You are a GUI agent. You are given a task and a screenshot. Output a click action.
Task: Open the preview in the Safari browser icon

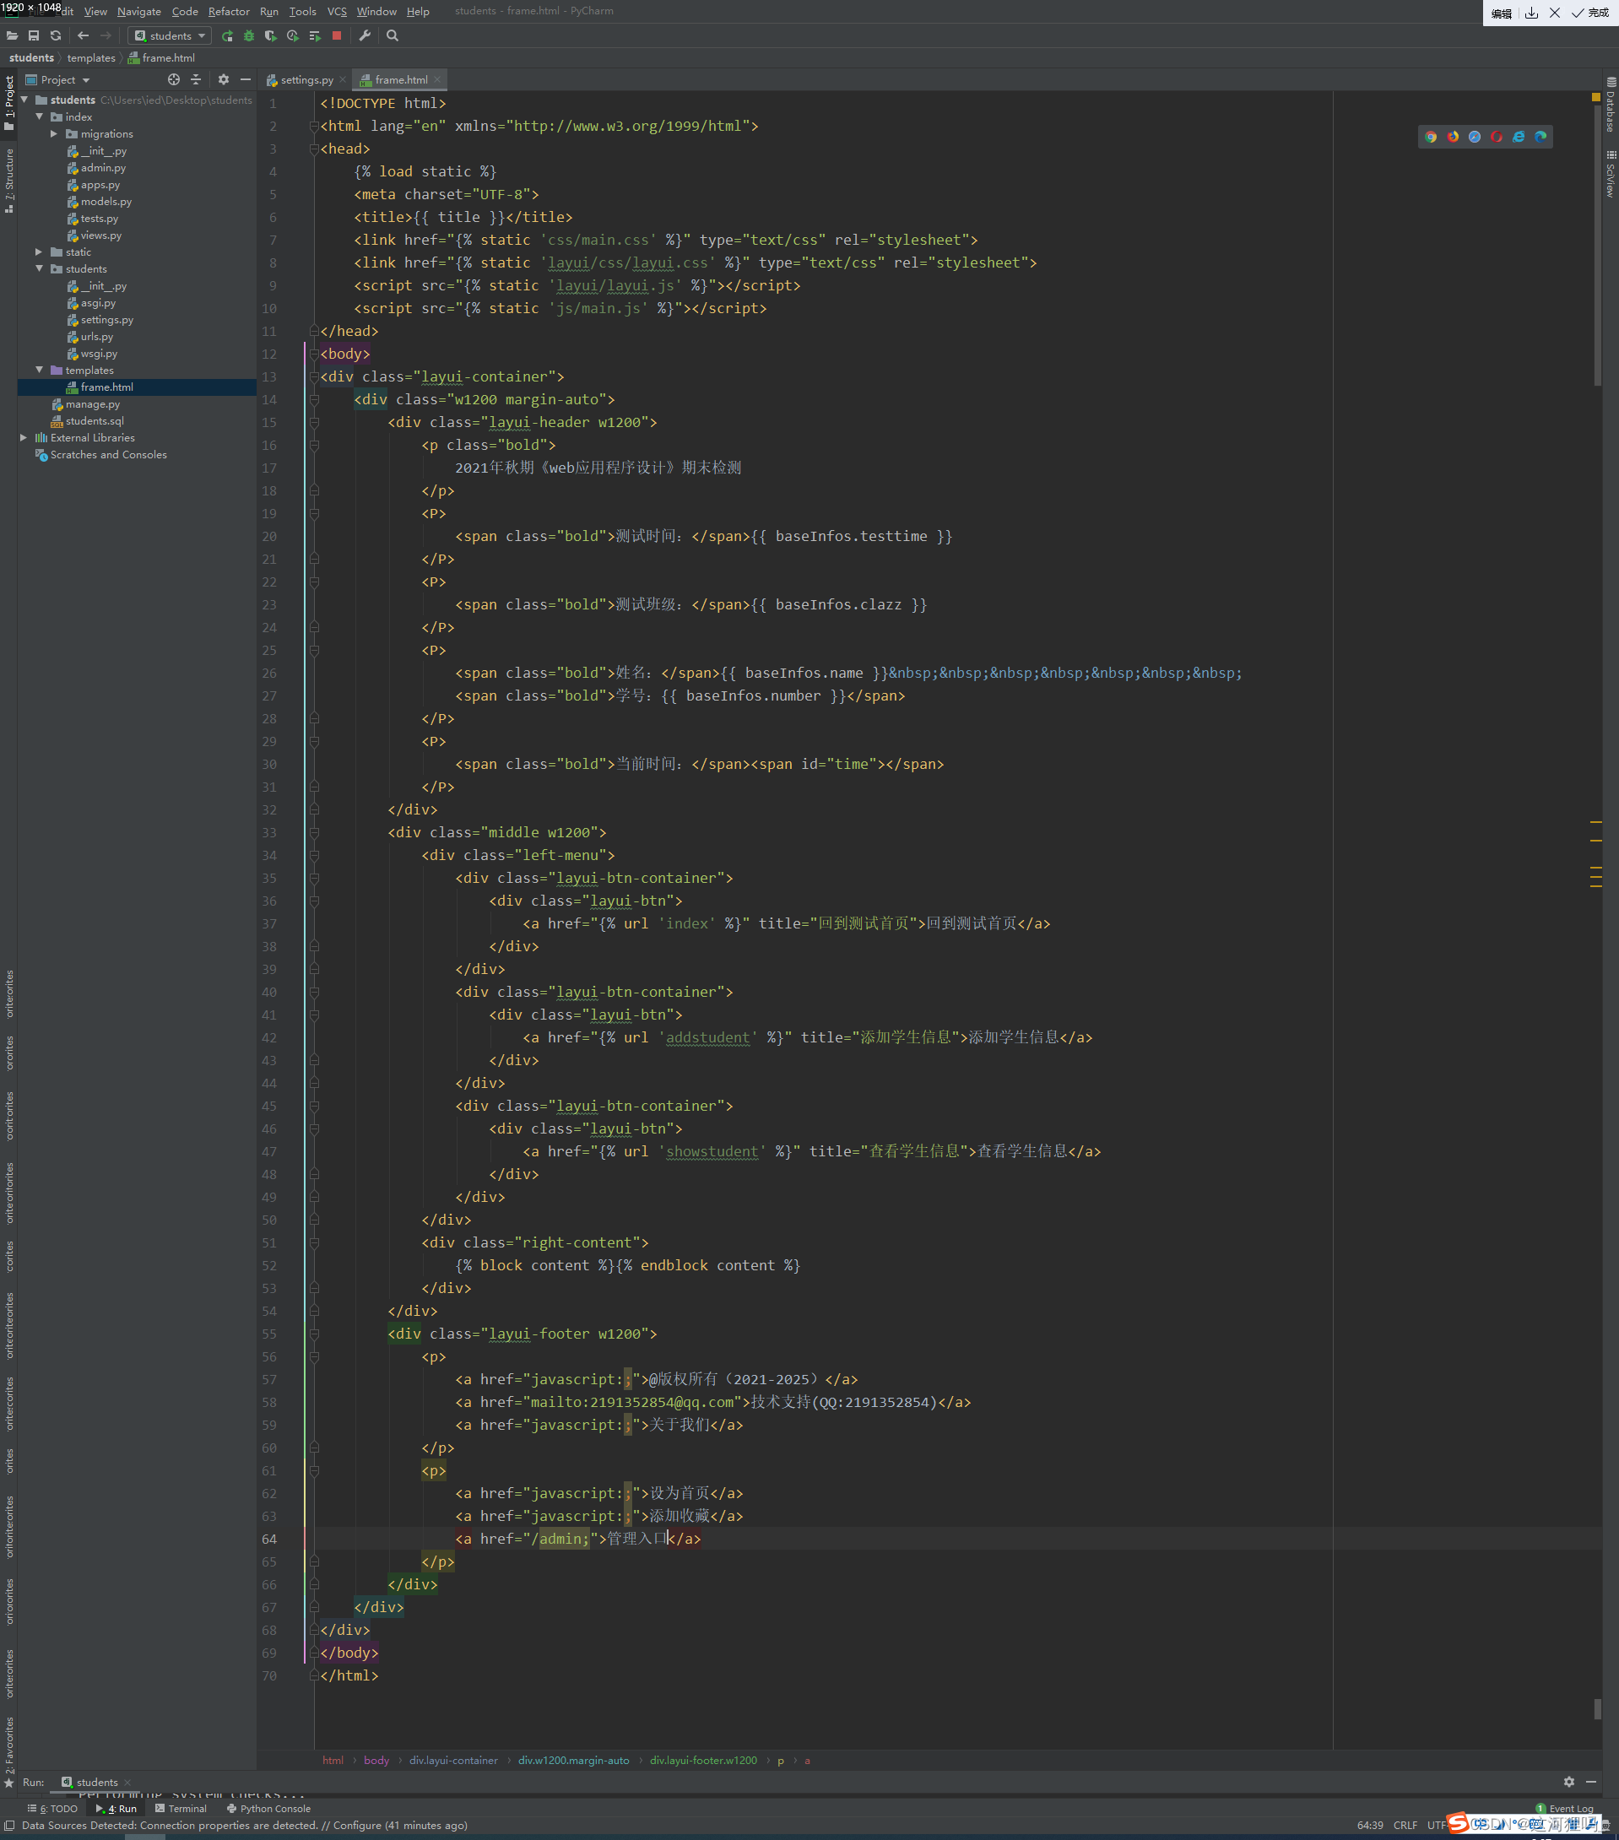(1475, 137)
